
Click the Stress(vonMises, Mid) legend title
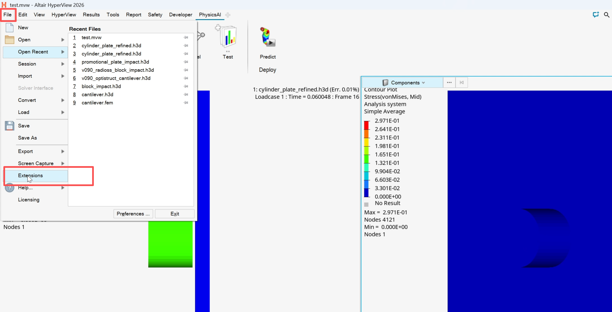(x=393, y=97)
